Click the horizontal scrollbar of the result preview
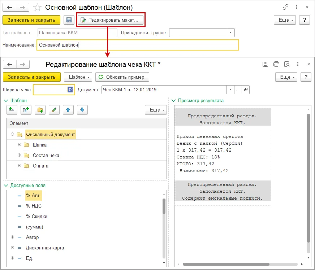 click(226, 264)
